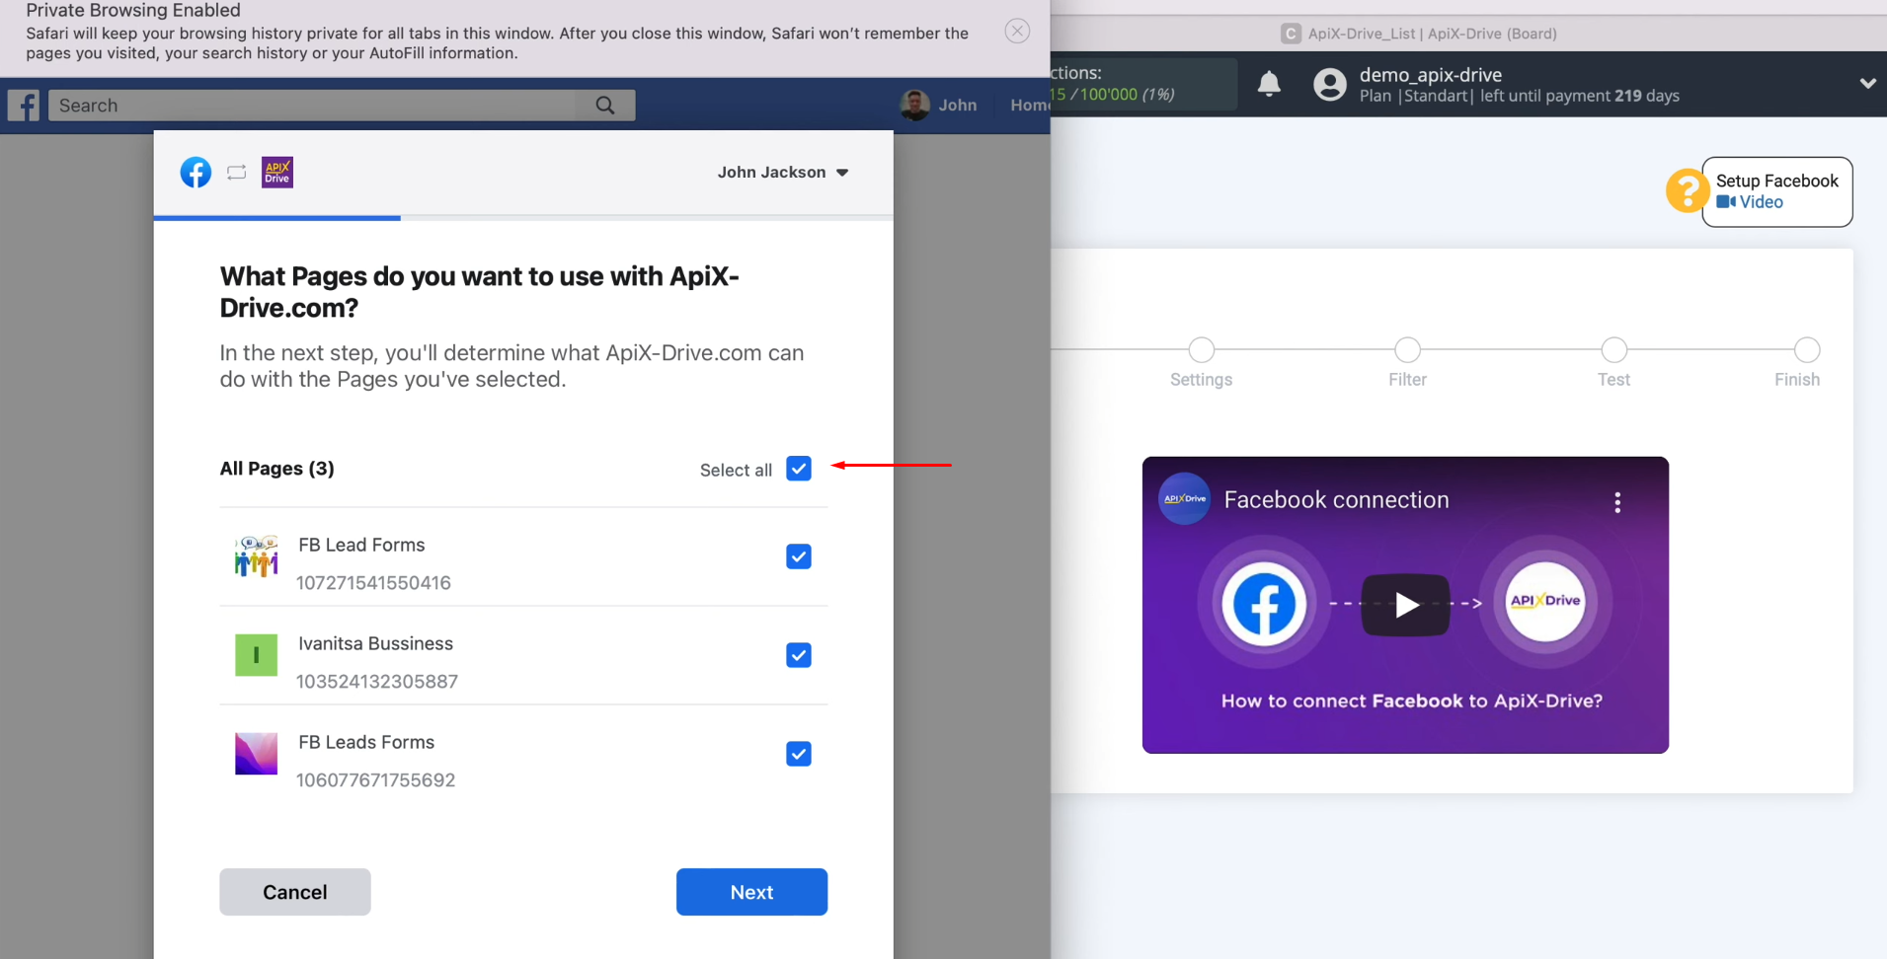Image resolution: width=1887 pixels, height=959 pixels.
Task: Click the Next button
Action: pyautogui.click(x=750, y=891)
